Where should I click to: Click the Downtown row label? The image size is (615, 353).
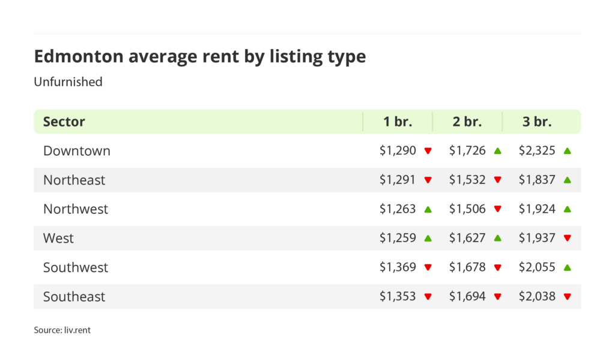click(77, 151)
